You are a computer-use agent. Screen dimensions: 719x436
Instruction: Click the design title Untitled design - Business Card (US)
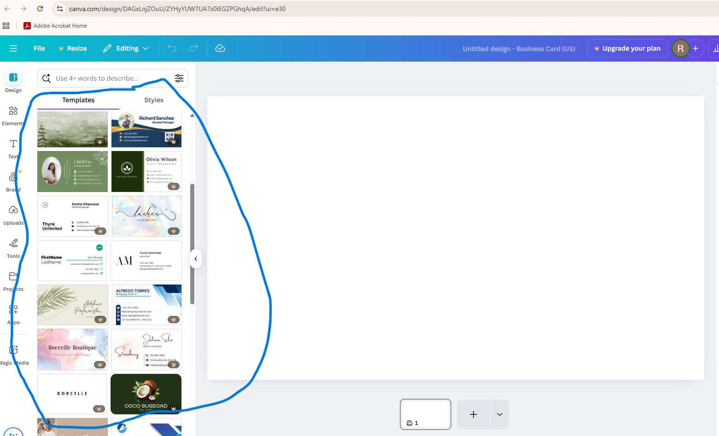coord(519,49)
